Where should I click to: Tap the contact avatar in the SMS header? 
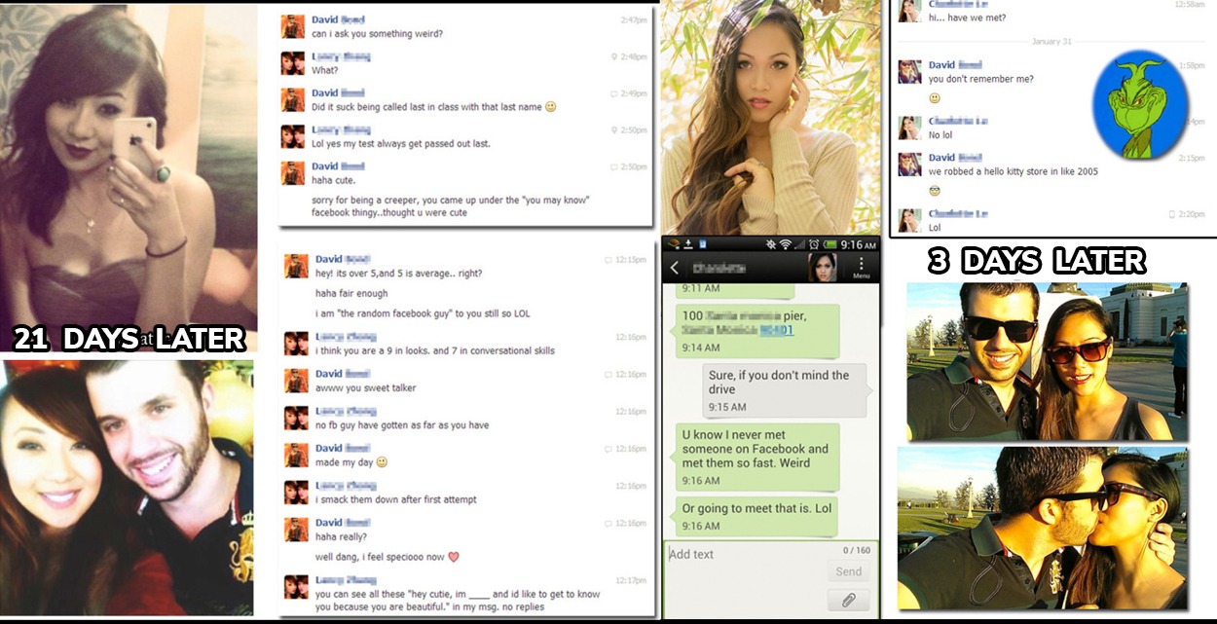(x=823, y=268)
